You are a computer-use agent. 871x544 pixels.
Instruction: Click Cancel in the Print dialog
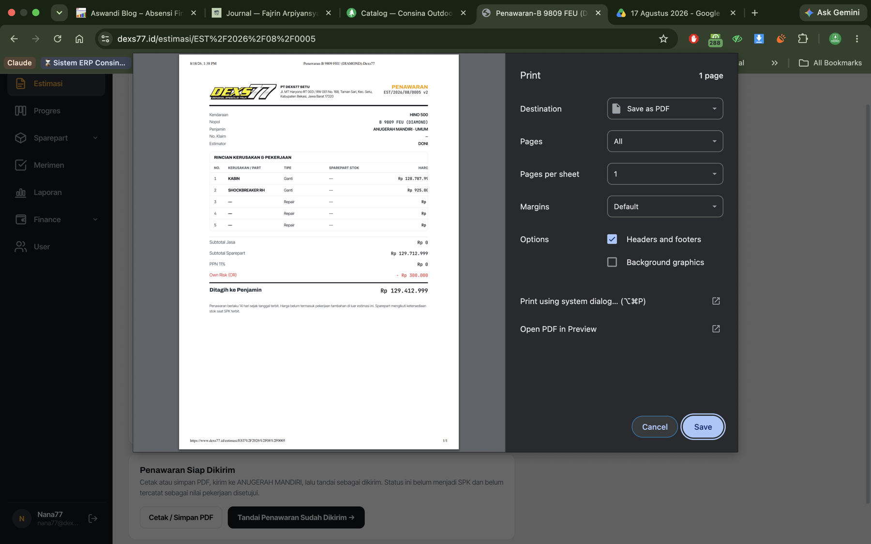(655, 427)
